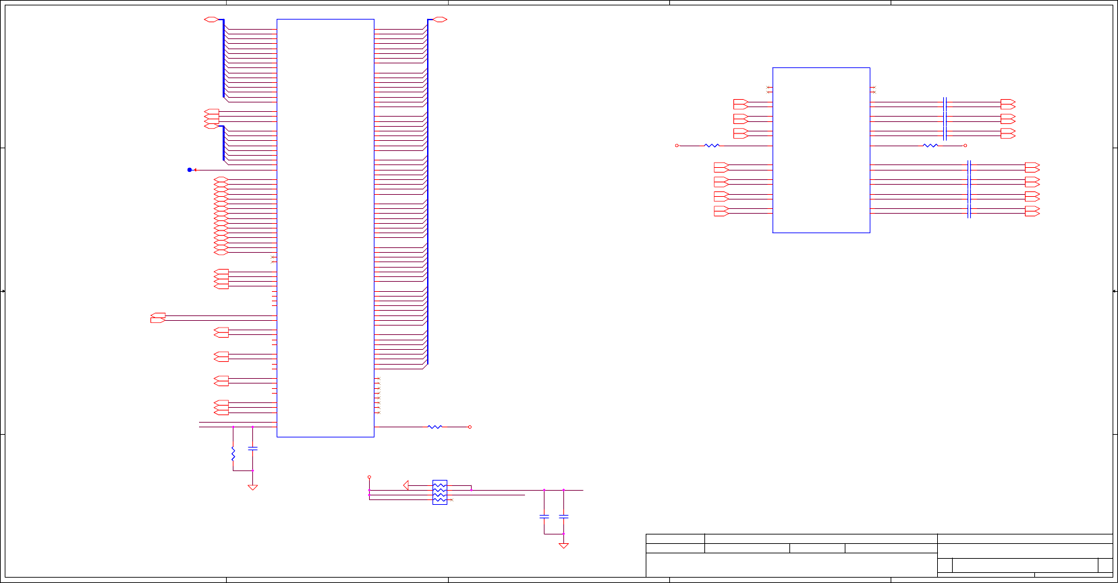Click the terminal circle left of small IC's resistor

tap(677, 146)
